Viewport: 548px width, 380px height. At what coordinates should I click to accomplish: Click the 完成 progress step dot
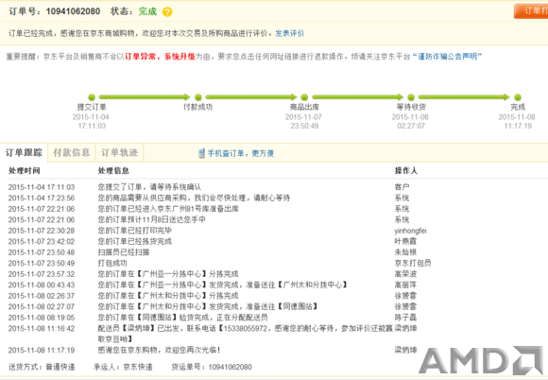[x=518, y=97]
